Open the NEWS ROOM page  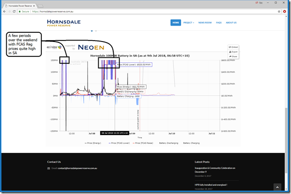tap(205, 23)
